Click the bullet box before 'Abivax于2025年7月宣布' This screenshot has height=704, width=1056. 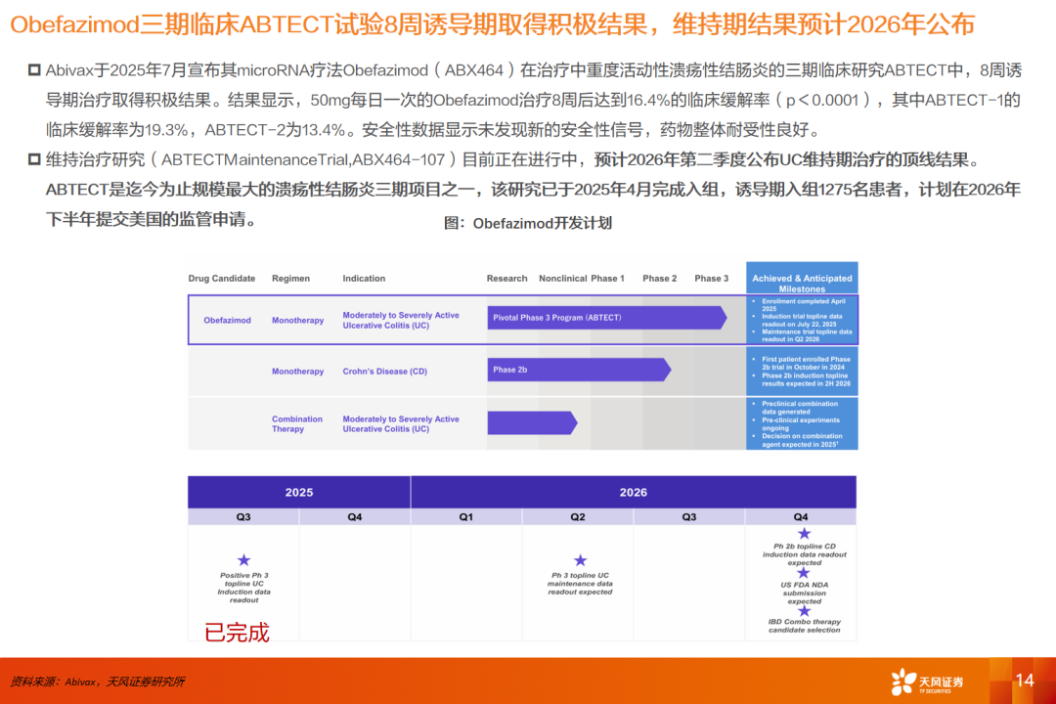pyautogui.click(x=34, y=70)
